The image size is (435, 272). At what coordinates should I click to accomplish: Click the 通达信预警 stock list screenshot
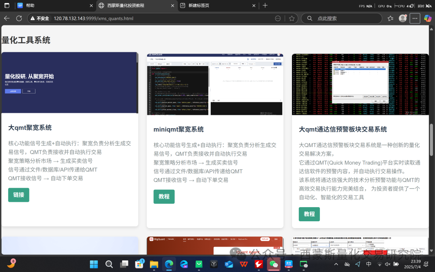point(360,84)
